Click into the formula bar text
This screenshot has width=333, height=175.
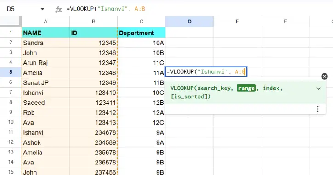pos(106,9)
